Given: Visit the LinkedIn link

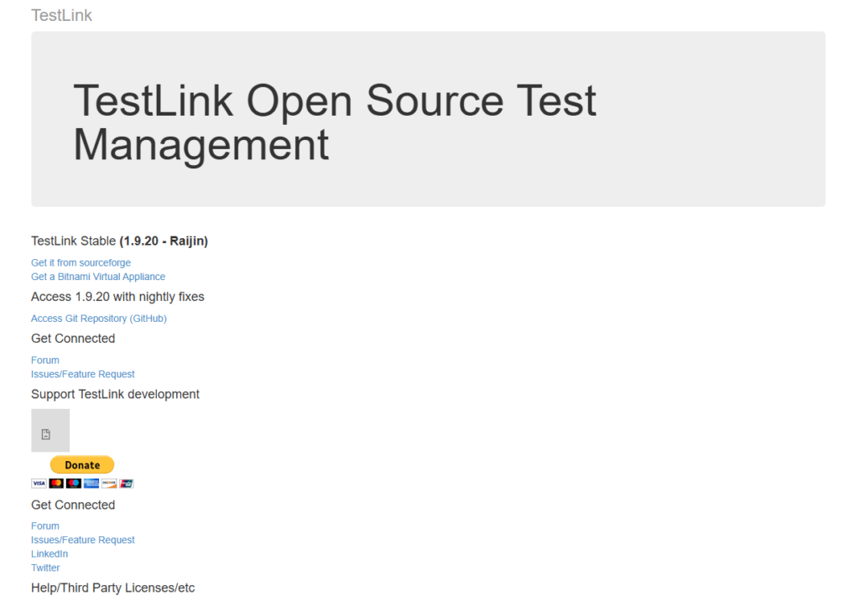Looking at the screenshot, I should 49,554.
